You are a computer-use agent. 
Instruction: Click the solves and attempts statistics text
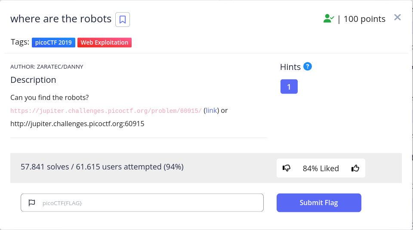pyautogui.click(x=102, y=166)
